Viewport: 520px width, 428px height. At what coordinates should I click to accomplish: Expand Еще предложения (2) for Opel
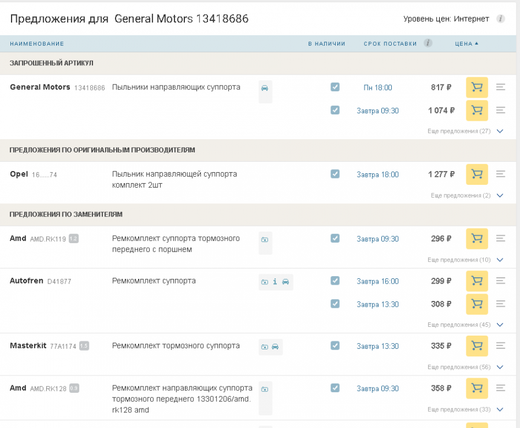467,196
